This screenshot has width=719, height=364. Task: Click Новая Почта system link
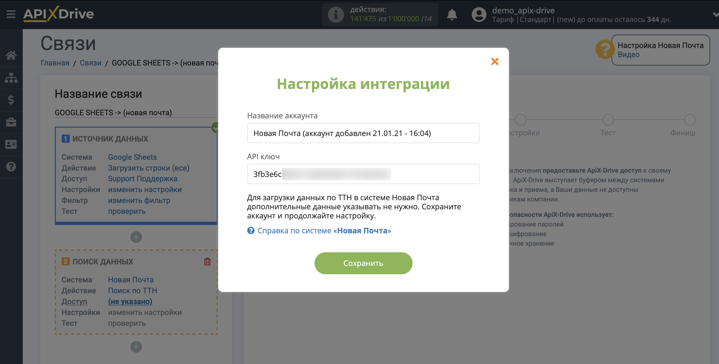click(131, 280)
